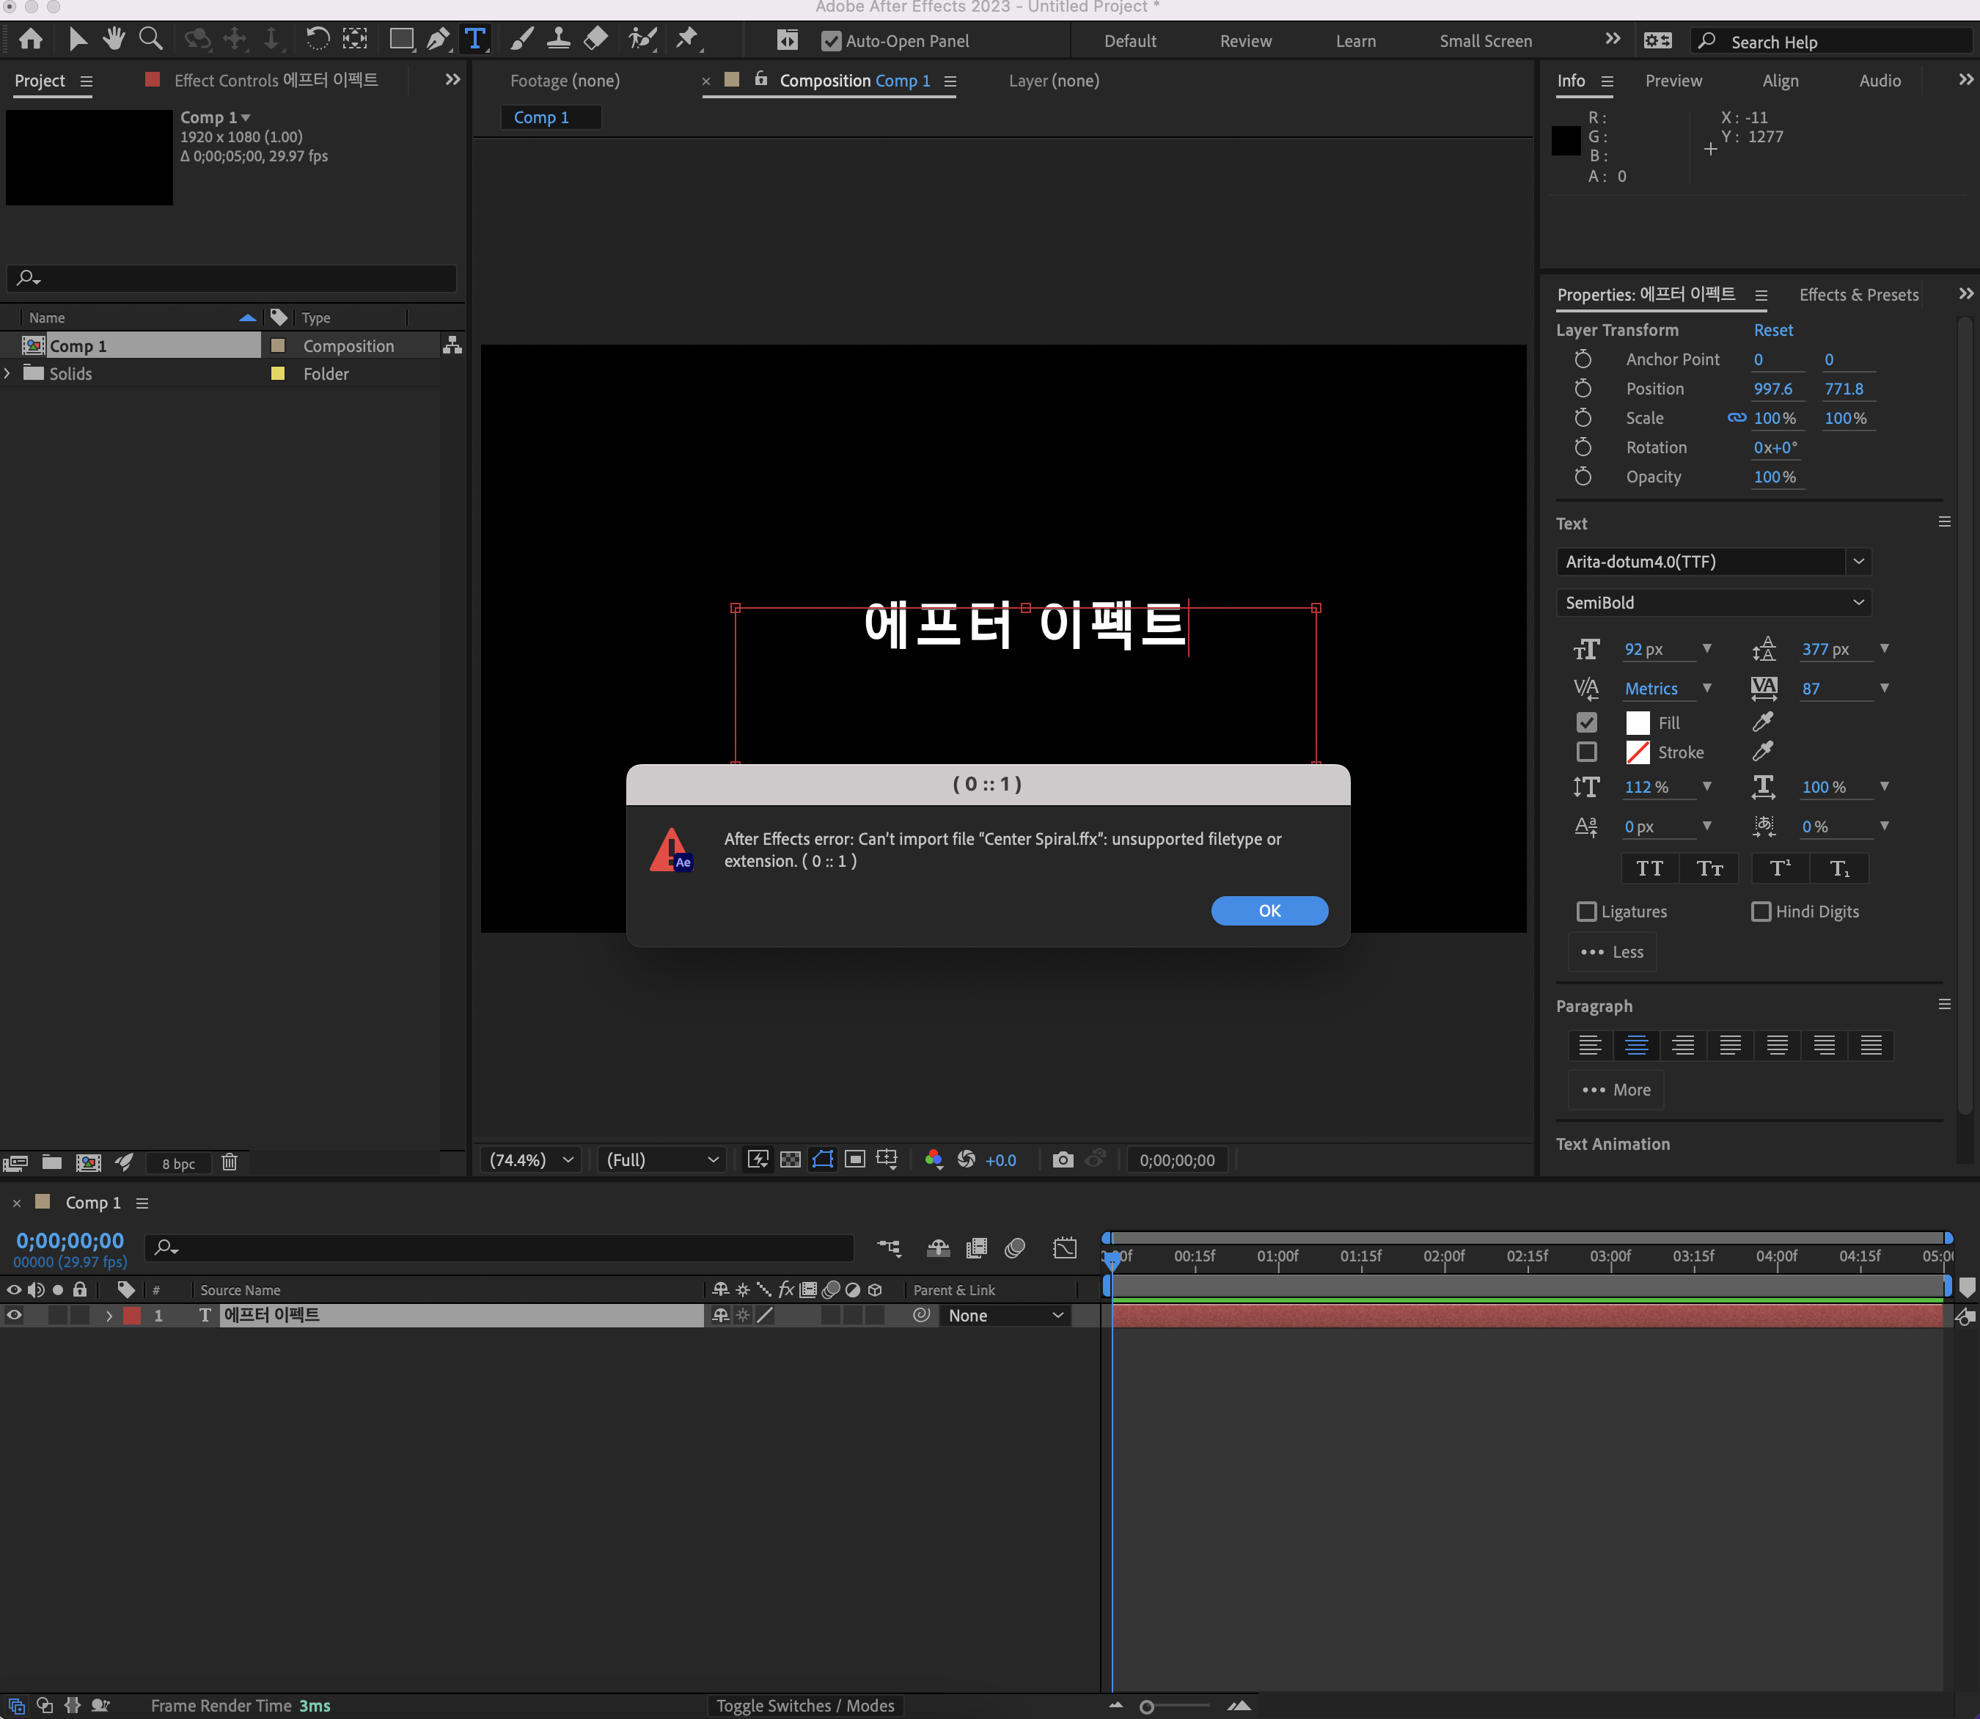Open the SemiBold font style dropdown
Screen dimensions: 1980x1719
(1858, 601)
